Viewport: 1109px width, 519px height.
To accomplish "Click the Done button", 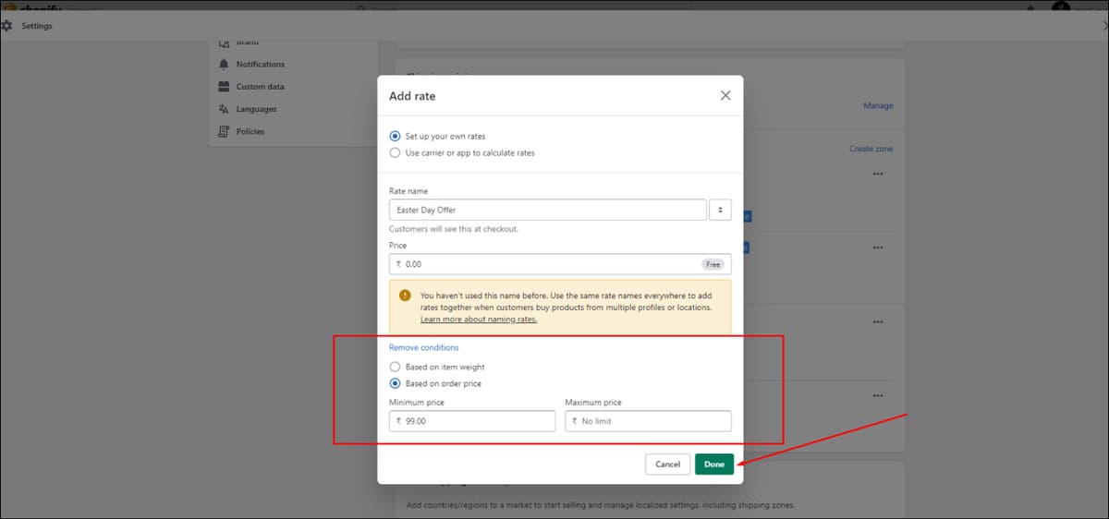I will pos(714,465).
